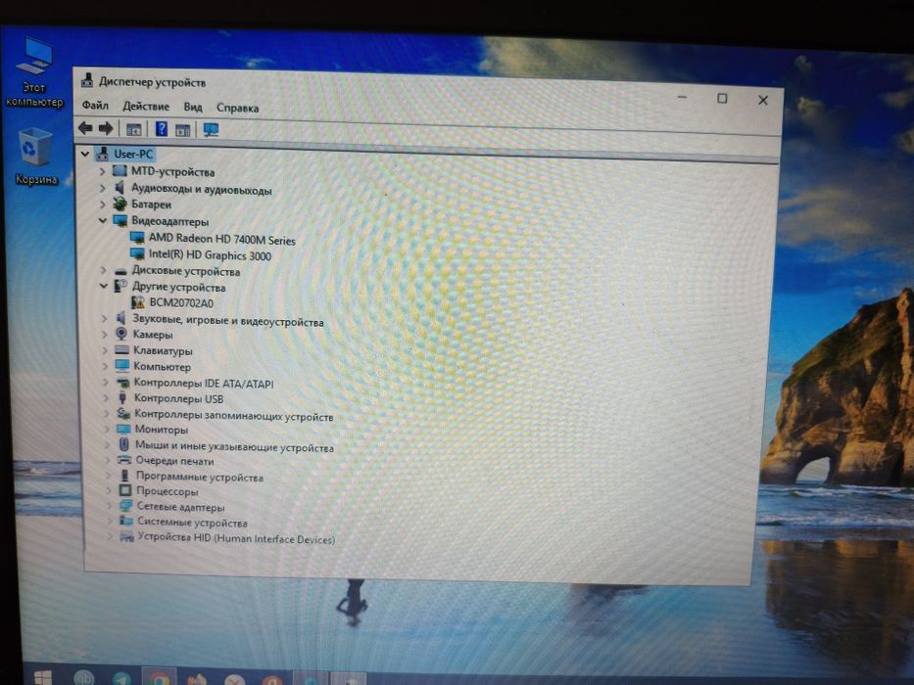Select the AMD Radeon HD 7400M Series adapter icon
The image size is (914, 685).
pyautogui.click(x=137, y=238)
